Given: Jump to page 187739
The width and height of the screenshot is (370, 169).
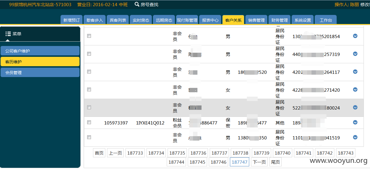Looking at the screenshot, I should click(261, 153).
